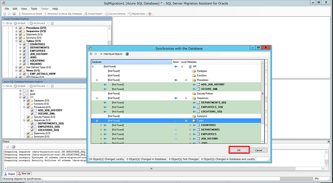Viewport: 333px width, 183px height.
Task: Click the Clear output eraser icon
Action: (x=7, y=147)
